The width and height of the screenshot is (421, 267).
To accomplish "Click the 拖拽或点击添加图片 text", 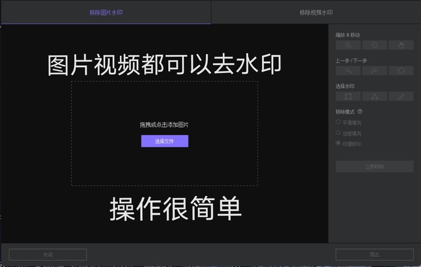I will pyautogui.click(x=164, y=125).
